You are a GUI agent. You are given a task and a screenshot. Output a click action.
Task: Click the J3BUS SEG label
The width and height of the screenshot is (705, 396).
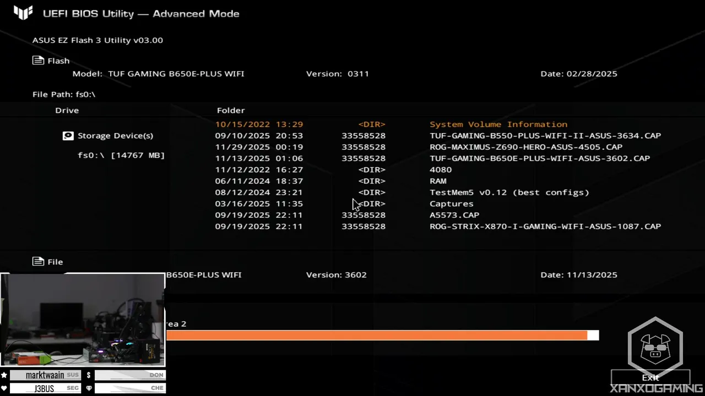pos(46,388)
